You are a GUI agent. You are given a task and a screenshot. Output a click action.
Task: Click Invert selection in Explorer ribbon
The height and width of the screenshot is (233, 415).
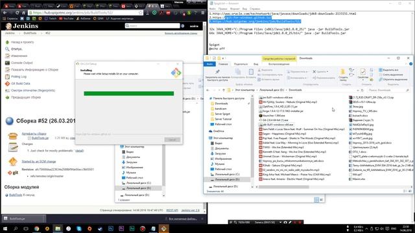pyautogui.click(x=393, y=79)
